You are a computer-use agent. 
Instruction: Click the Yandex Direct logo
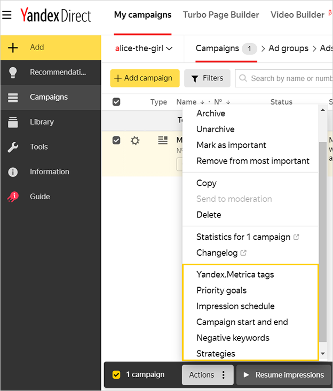click(x=55, y=15)
